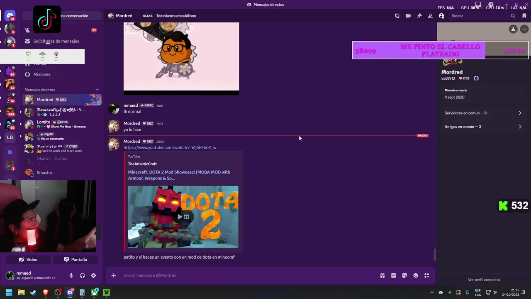The image size is (531, 299).
Task: Open the LB server in the server list
Action: click(10, 137)
